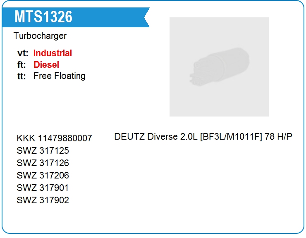The width and height of the screenshot is (306, 238).
Task: Click the MTS1326 part number heading
Action: [43, 17]
